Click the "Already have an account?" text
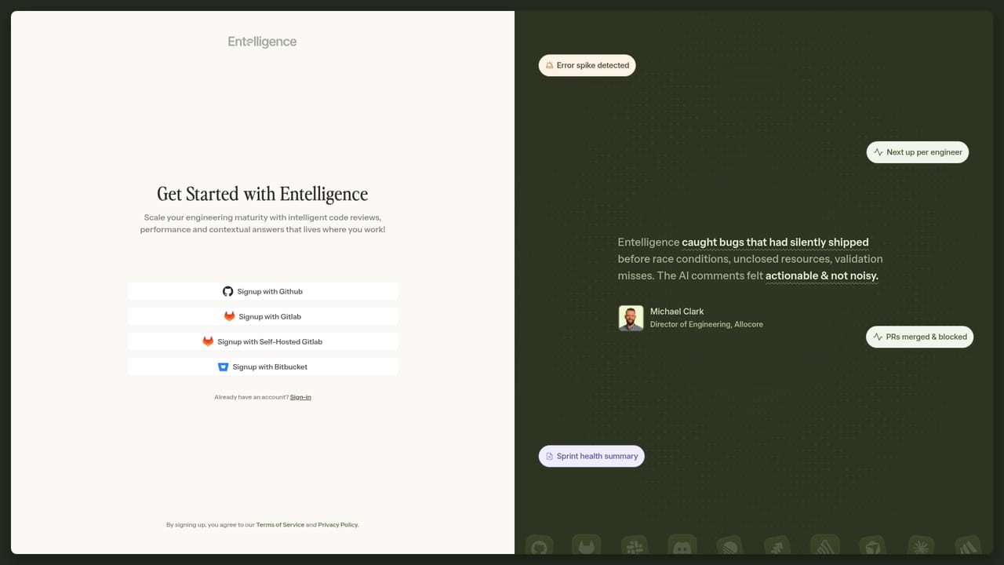 click(251, 397)
